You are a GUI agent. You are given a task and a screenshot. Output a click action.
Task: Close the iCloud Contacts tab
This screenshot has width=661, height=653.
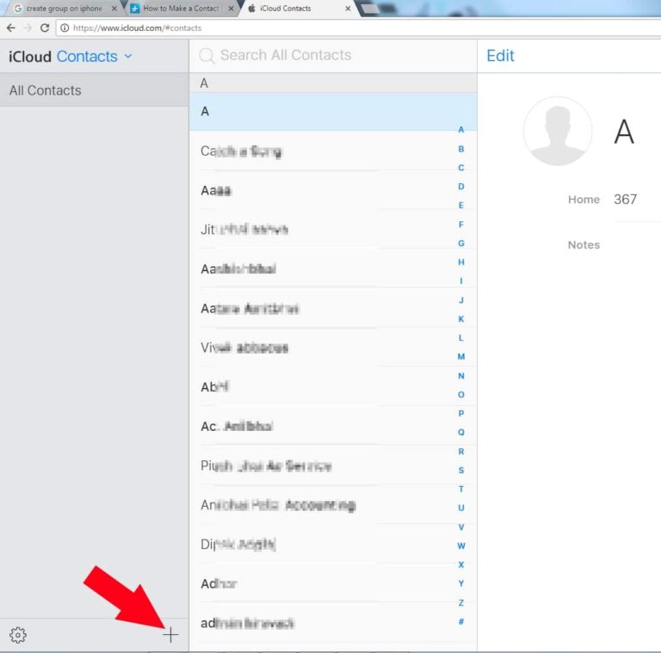coord(348,9)
